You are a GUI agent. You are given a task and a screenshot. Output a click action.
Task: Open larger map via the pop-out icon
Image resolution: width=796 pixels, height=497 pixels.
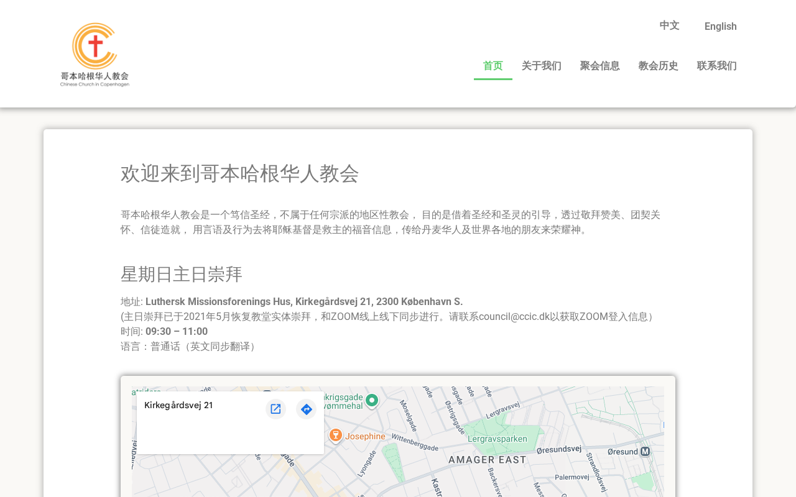pyautogui.click(x=275, y=409)
